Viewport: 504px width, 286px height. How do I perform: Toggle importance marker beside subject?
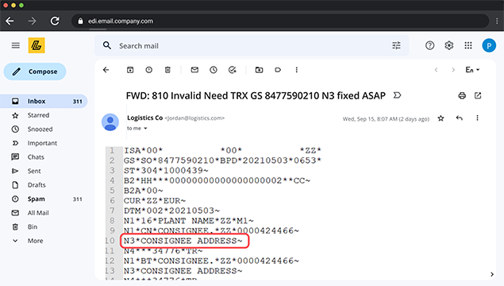coord(398,95)
